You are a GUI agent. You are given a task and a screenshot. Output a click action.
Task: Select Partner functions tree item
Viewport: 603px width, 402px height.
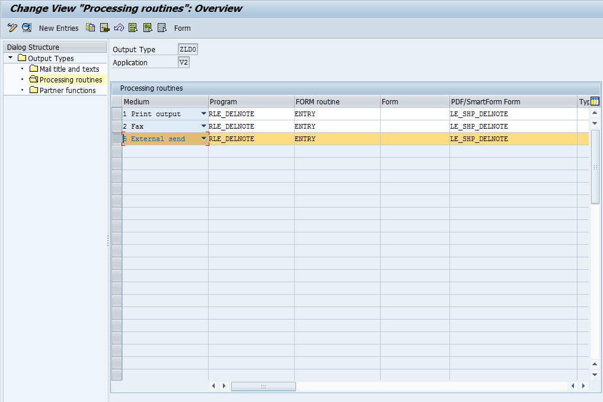click(x=68, y=90)
